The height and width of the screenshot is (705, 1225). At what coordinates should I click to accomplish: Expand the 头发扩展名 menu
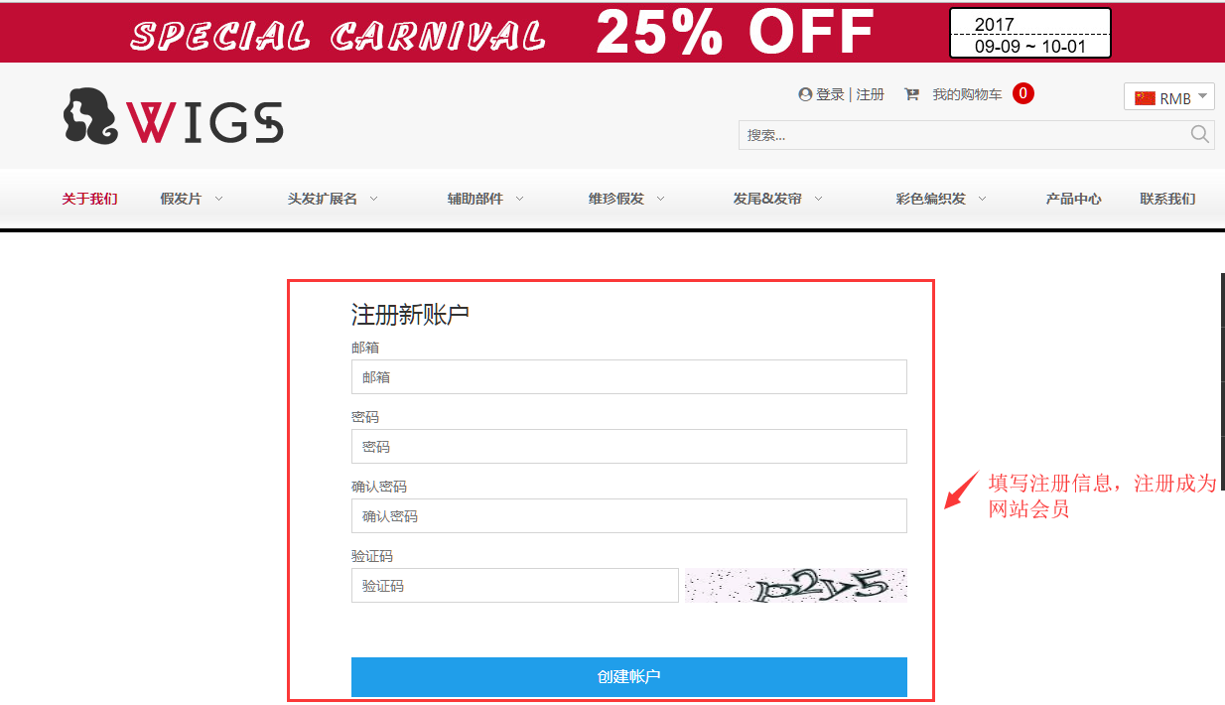(333, 199)
